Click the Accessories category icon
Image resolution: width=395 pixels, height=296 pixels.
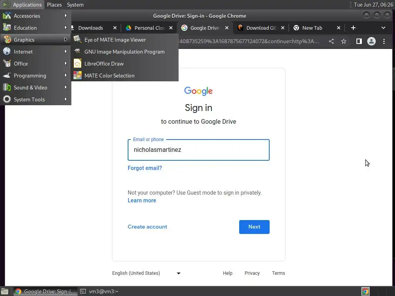click(x=7, y=15)
